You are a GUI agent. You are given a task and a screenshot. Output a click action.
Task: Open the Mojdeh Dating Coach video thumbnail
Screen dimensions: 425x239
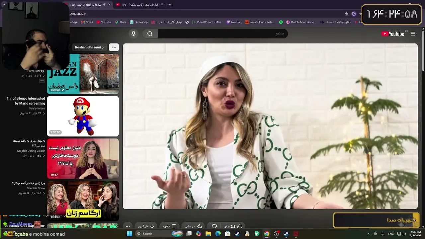pyautogui.click(x=83, y=159)
